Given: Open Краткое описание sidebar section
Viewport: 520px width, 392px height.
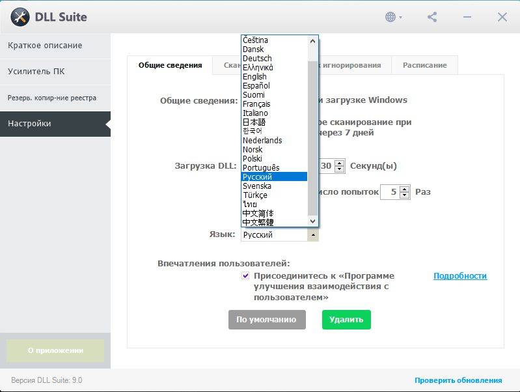Looking at the screenshot, I should 55,46.
